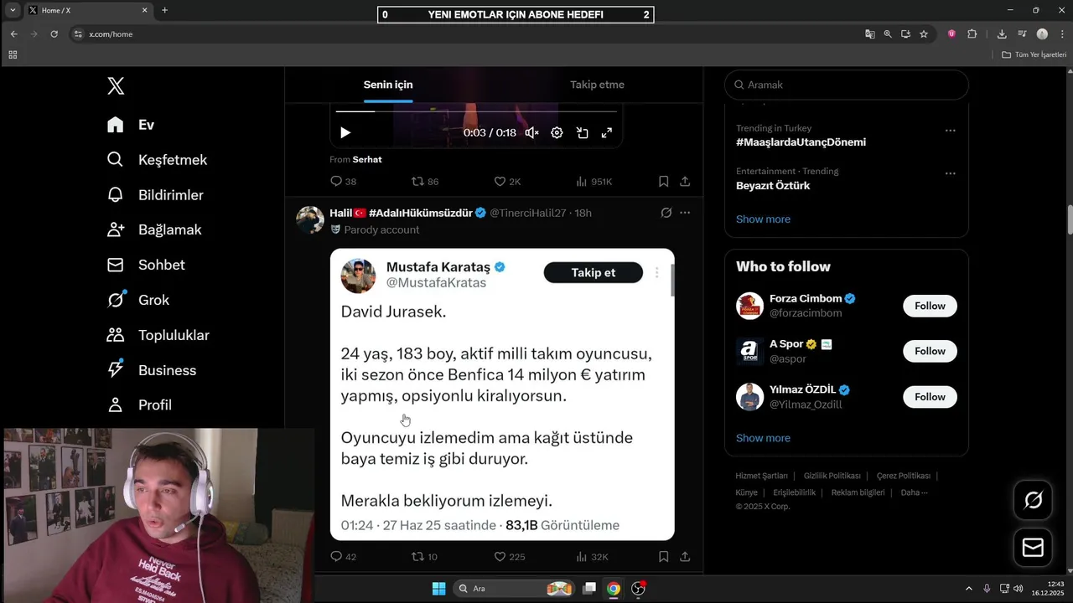Screen dimensions: 1073x603
Task: Open Chrome tab search dropdown arrow
Action: pos(13,10)
